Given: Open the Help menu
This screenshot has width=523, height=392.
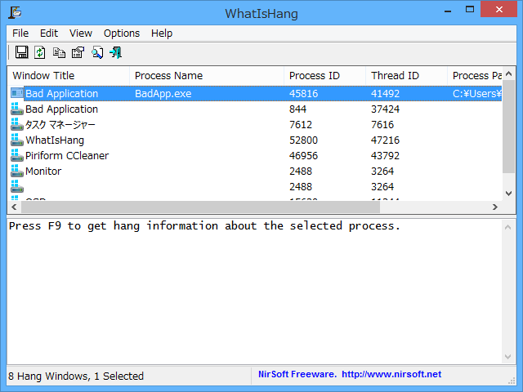Looking at the screenshot, I should (162, 33).
